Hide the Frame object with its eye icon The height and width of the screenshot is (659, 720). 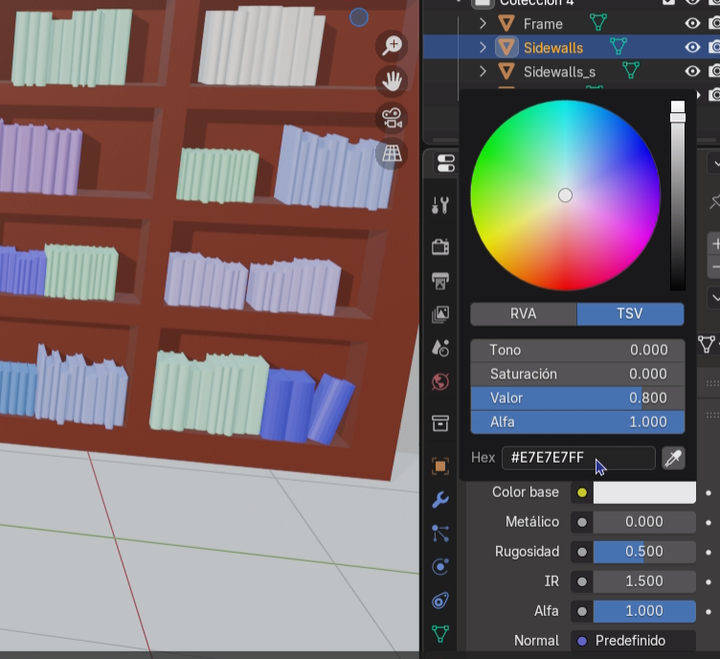692,23
